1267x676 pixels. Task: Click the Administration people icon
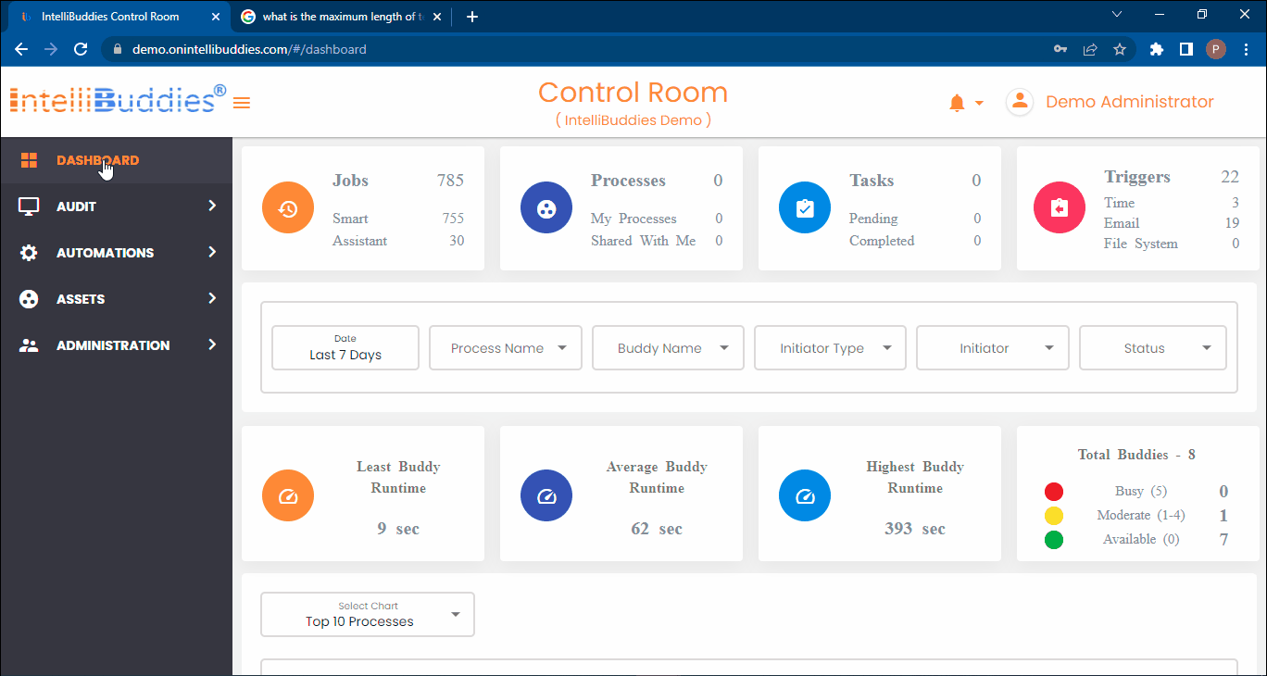click(x=29, y=345)
